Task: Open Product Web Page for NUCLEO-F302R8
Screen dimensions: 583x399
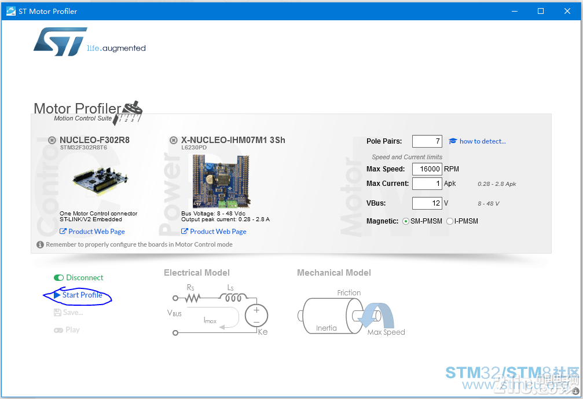Action: tap(97, 231)
